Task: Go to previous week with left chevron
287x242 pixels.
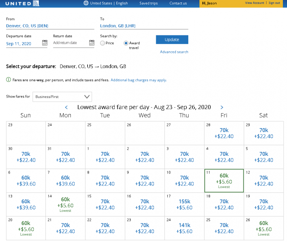Action: [66, 108]
